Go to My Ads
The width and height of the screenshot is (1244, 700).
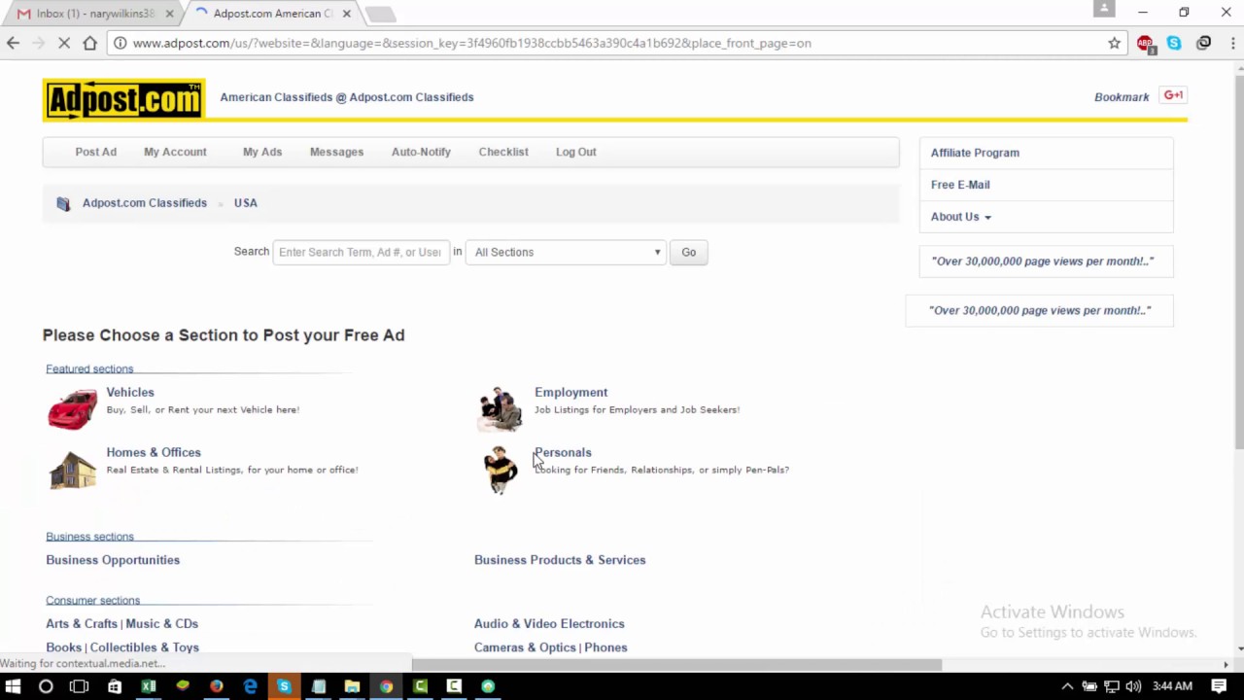tap(262, 152)
